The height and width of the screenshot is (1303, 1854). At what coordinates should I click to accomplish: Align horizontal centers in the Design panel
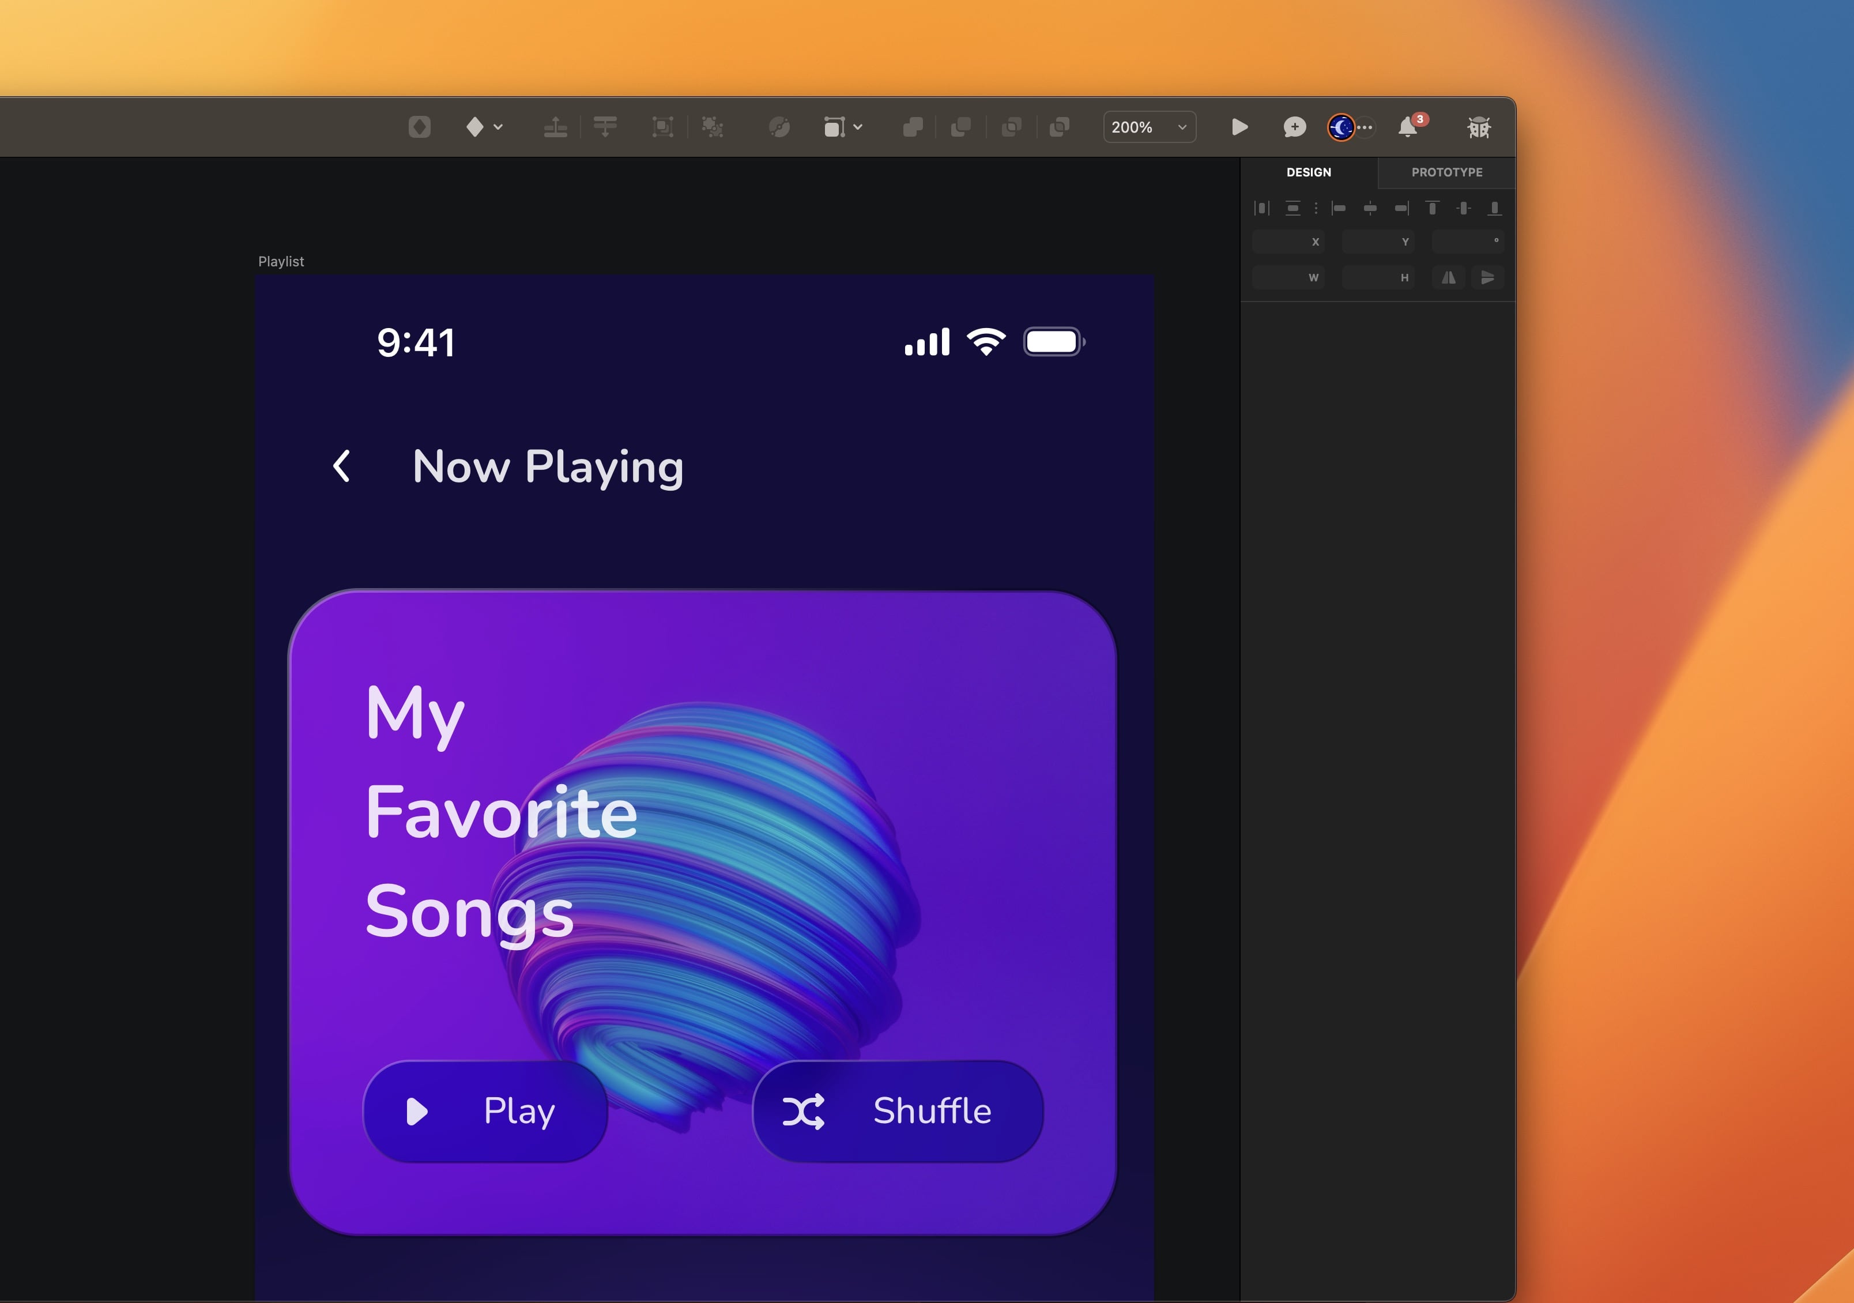click(1370, 208)
